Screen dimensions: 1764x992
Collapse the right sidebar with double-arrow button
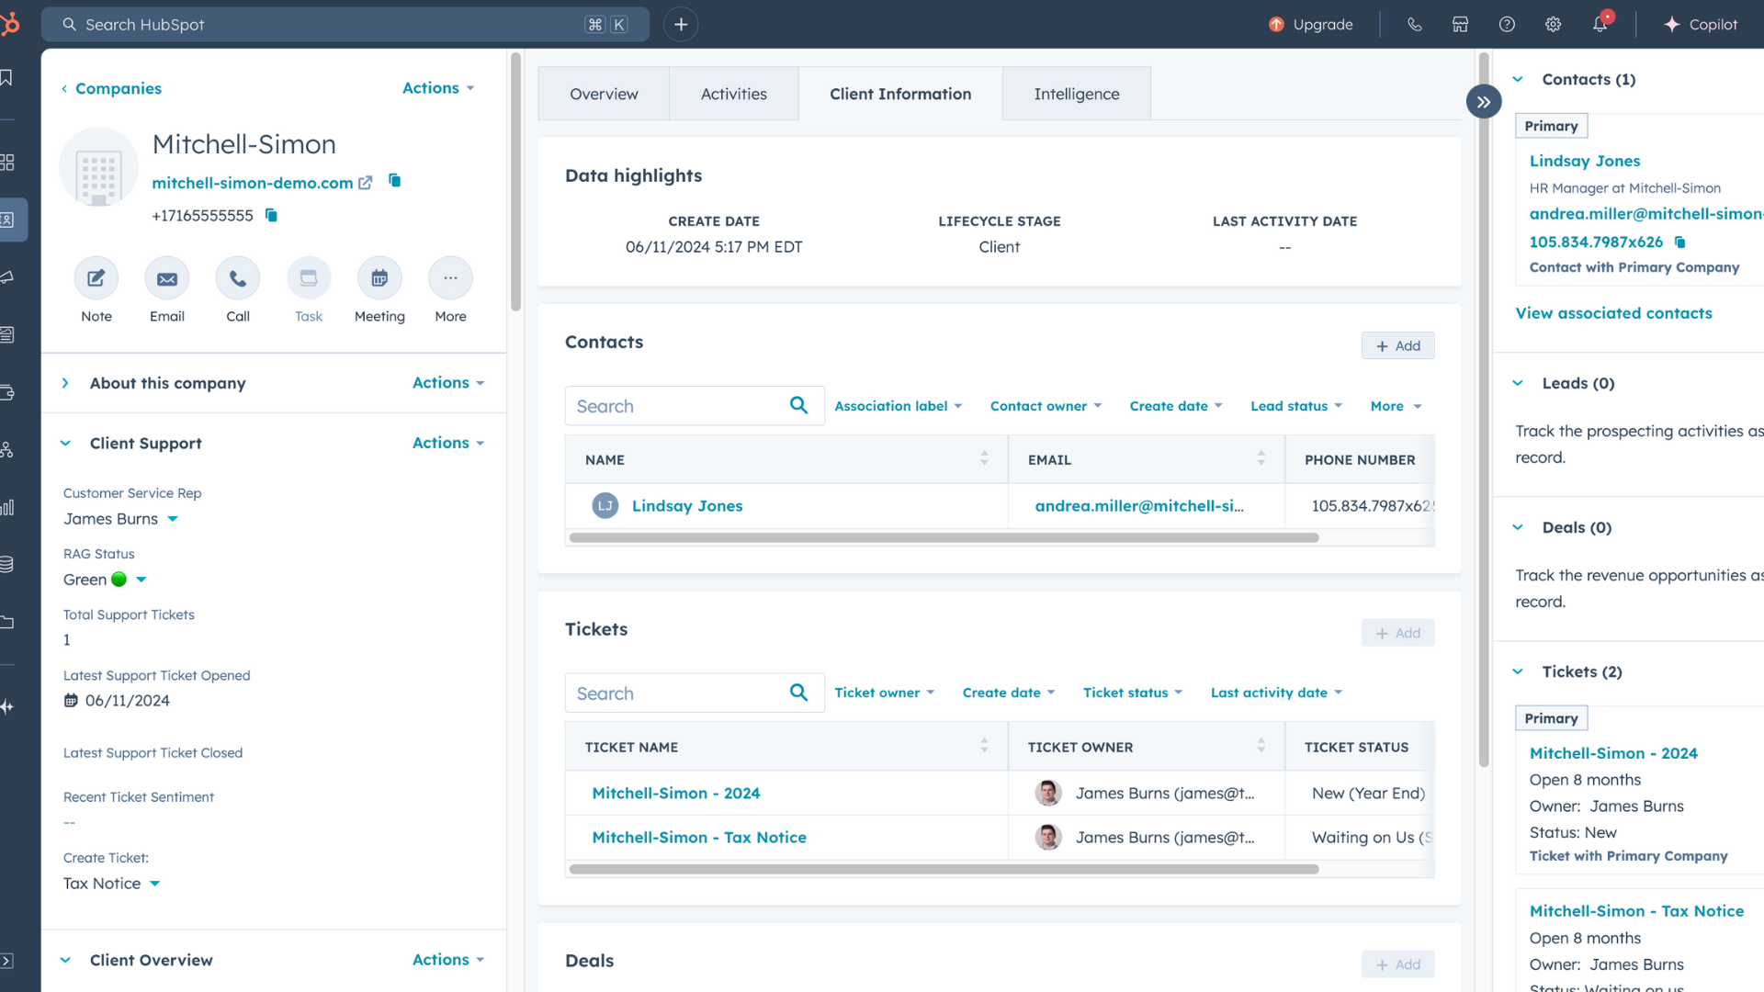coord(1483,102)
